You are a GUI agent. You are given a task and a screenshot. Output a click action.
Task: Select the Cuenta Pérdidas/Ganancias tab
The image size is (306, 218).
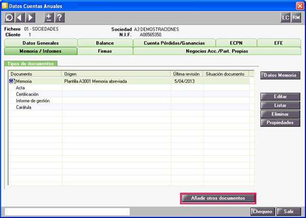(174, 43)
